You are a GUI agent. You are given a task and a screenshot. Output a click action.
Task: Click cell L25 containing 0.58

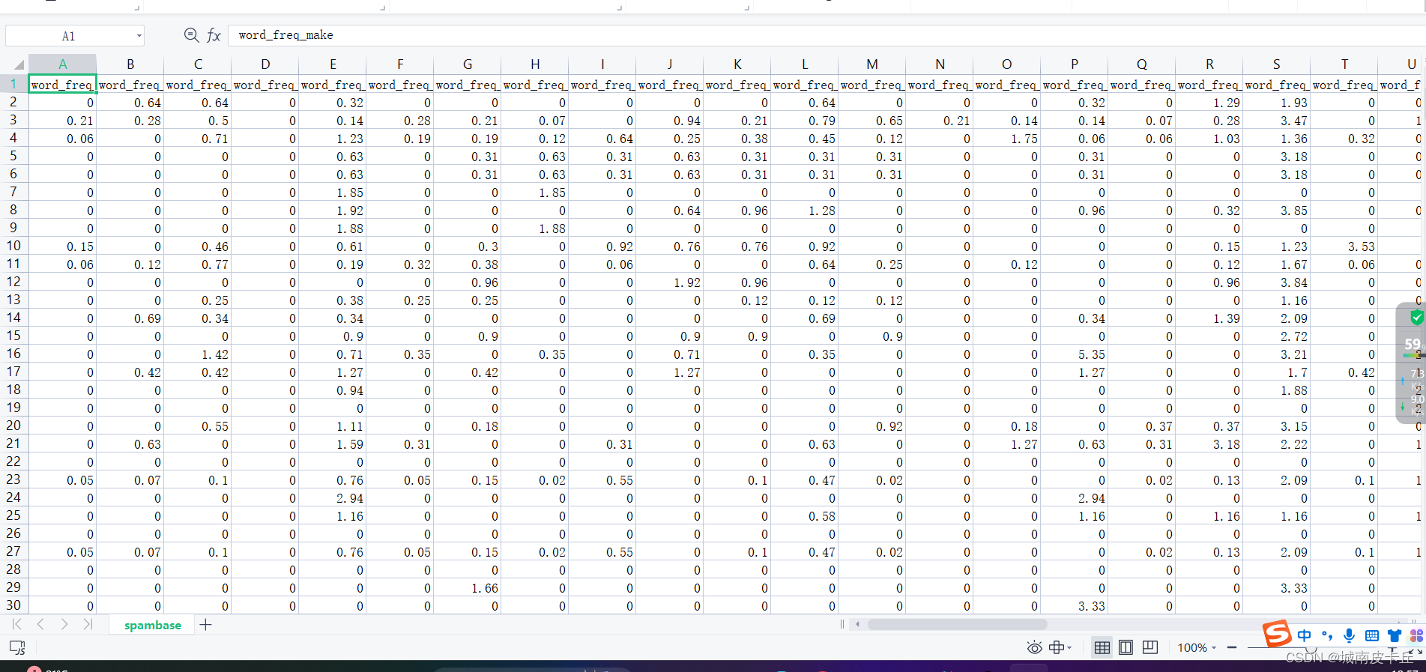[805, 516]
